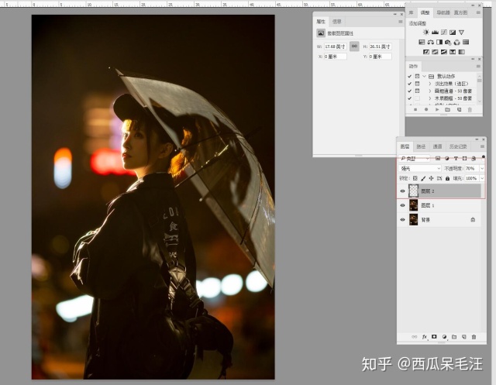Screen dimensions: 496x385
Task: Lock all layer attributes
Action: coord(447,178)
